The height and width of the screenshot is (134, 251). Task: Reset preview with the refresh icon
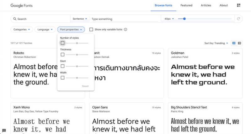(x=238, y=19)
